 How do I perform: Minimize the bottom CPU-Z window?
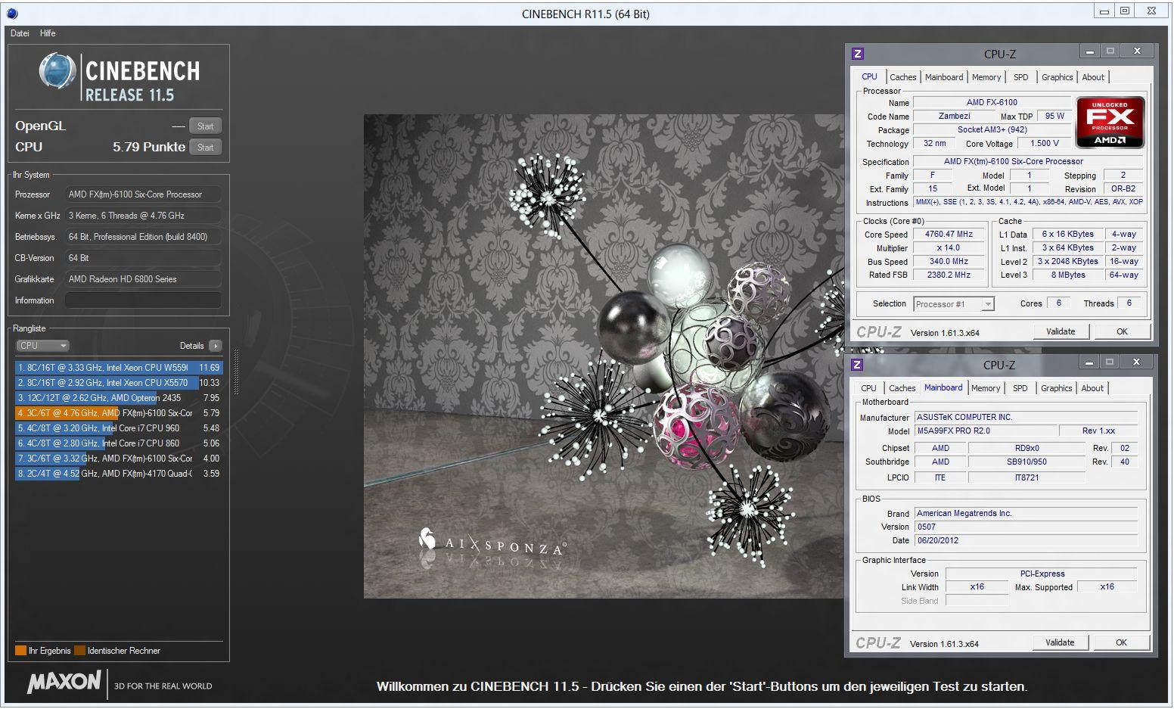[1089, 363]
